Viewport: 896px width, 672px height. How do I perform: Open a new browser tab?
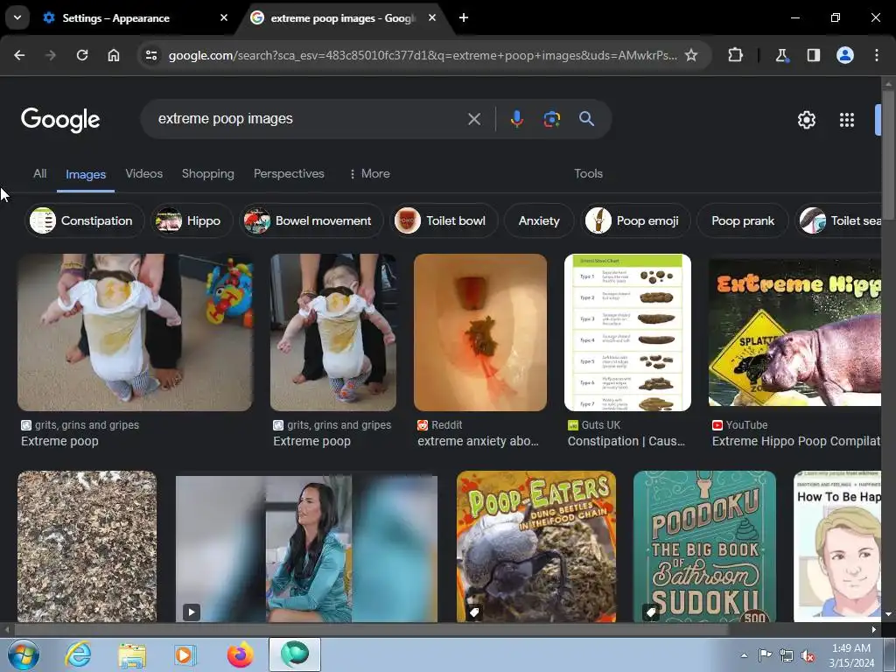464,17
